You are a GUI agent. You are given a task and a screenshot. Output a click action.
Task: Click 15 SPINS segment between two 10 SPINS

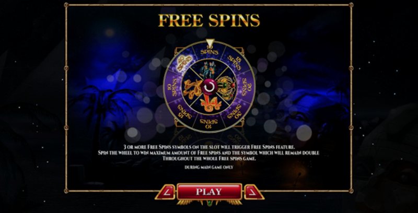pyautogui.click(x=184, y=112)
